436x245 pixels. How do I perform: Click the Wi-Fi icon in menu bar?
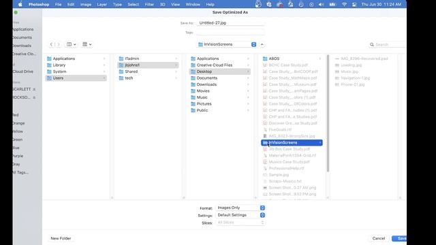pyautogui.click(x=344, y=5)
